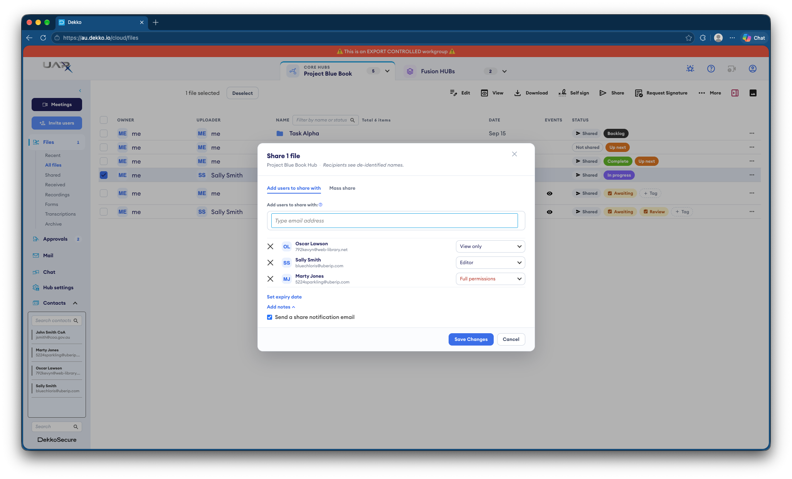Open the user profile icon in header
This screenshot has height=479, width=792.
click(753, 69)
